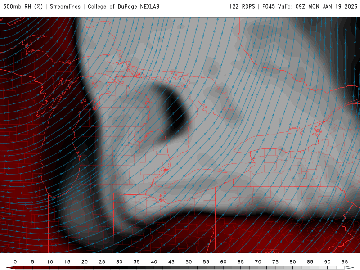Screen dimensions: 360x270
Task: Click the "5" label on the color scale
Action: (32, 262)
